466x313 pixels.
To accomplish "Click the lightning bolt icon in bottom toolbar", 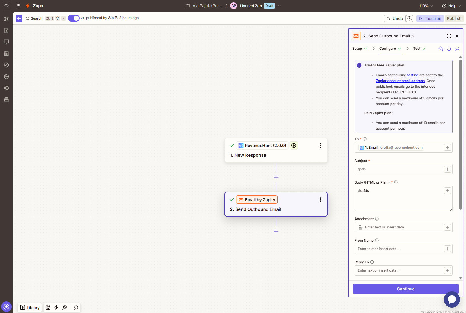I will point(56,308).
